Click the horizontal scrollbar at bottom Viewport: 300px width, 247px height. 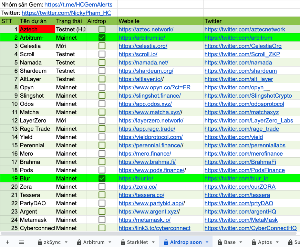148,234
